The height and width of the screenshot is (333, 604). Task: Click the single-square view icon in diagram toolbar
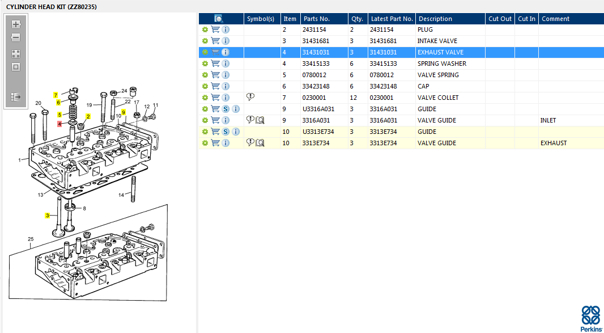pyautogui.click(x=16, y=67)
